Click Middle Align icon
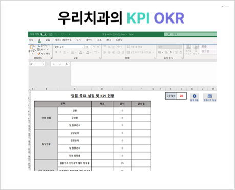 (109, 47)
